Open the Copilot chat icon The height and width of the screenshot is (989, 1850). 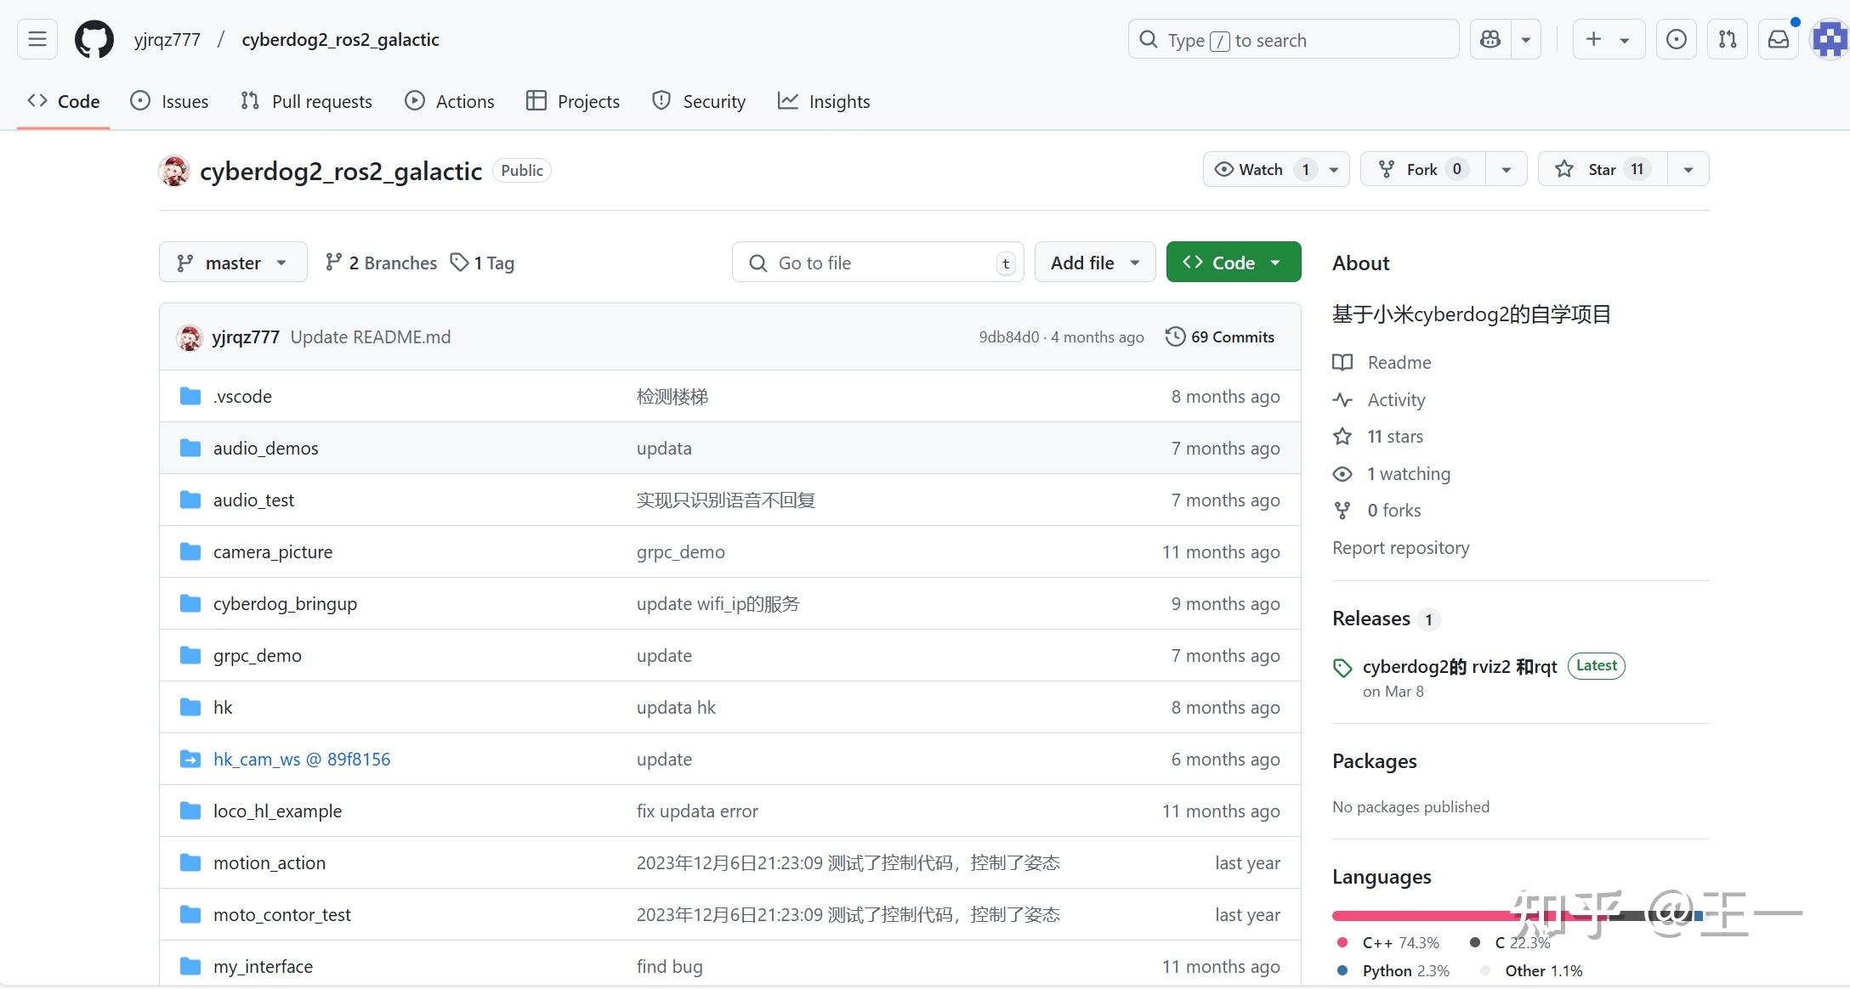[1490, 39]
